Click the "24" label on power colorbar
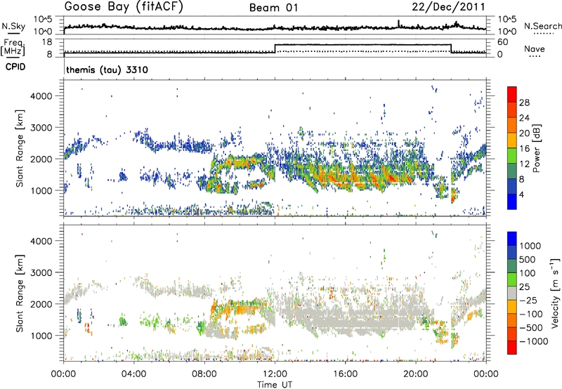The height and width of the screenshot is (389, 562). pyautogui.click(x=524, y=118)
